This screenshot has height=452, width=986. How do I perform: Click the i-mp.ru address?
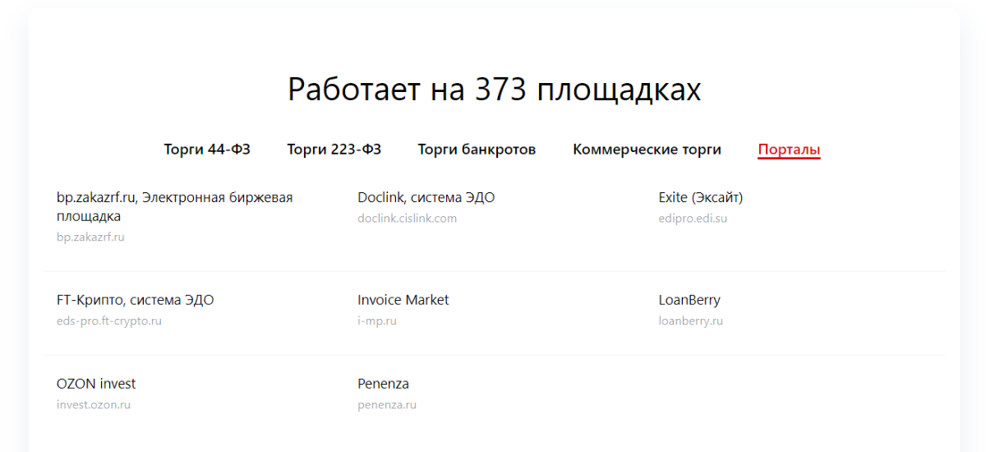[377, 321]
